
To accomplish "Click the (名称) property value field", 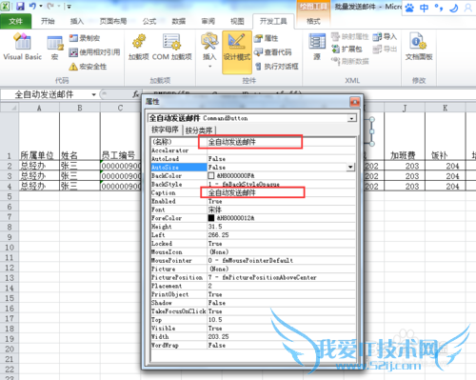I will [282, 142].
